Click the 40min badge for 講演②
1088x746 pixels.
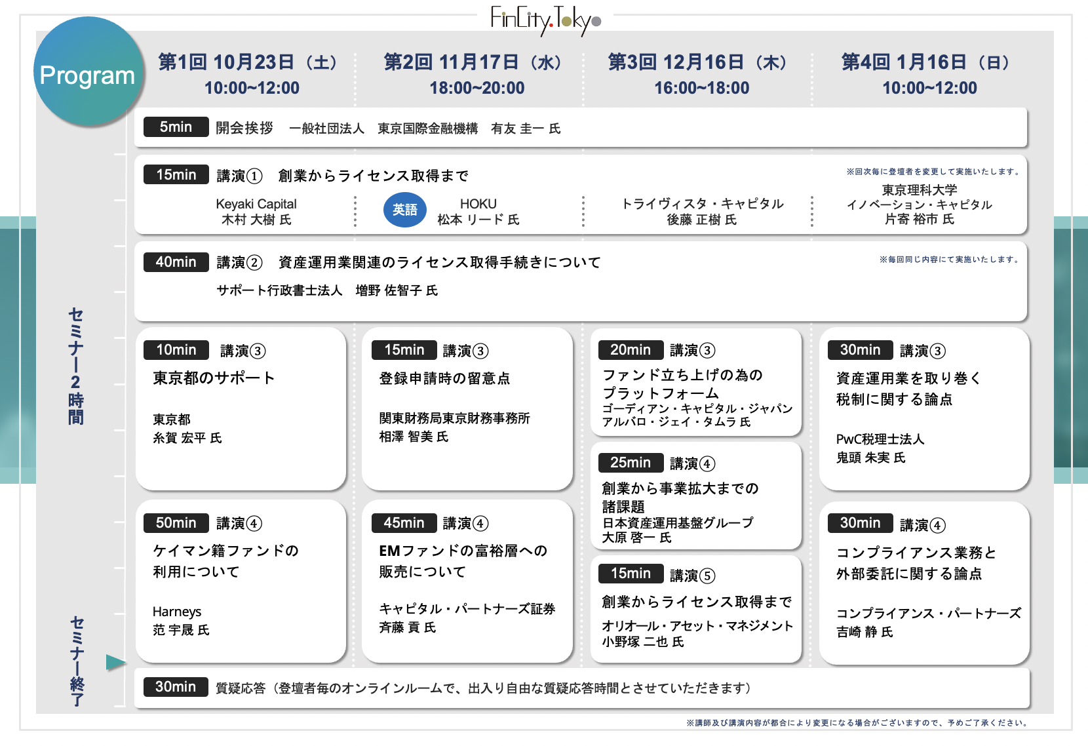click(x=176, y=262)
